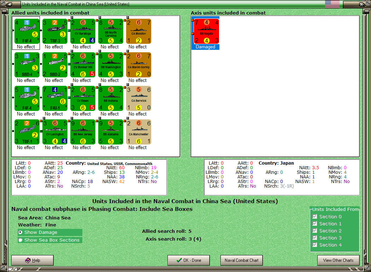Choose the F4U-1 fighter unit
The image size is (371, 272).
click(55, 99)
